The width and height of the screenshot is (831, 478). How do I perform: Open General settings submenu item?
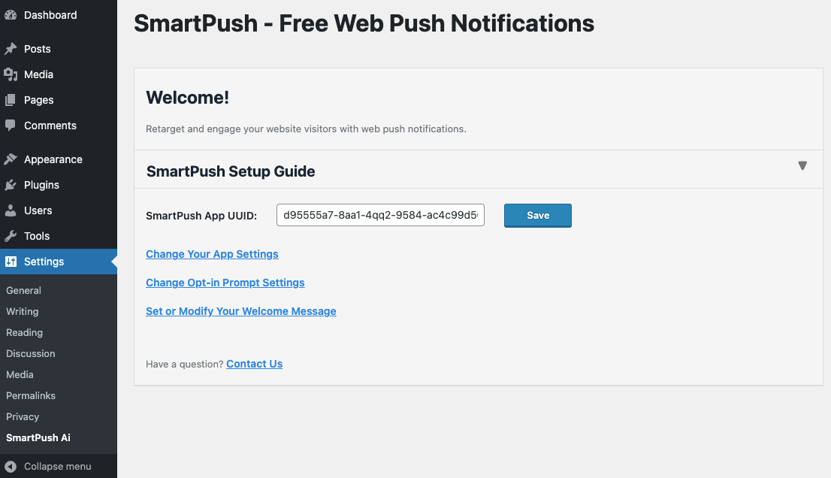click(23, 290)
